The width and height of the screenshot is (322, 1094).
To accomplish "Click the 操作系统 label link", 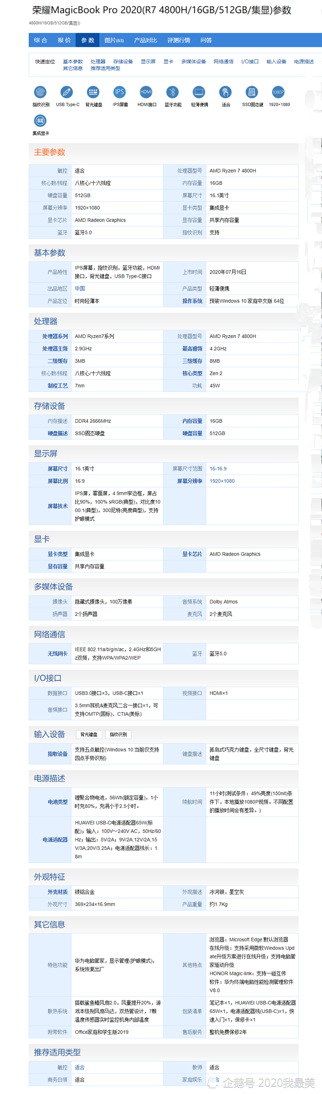I will coord(192,301).
